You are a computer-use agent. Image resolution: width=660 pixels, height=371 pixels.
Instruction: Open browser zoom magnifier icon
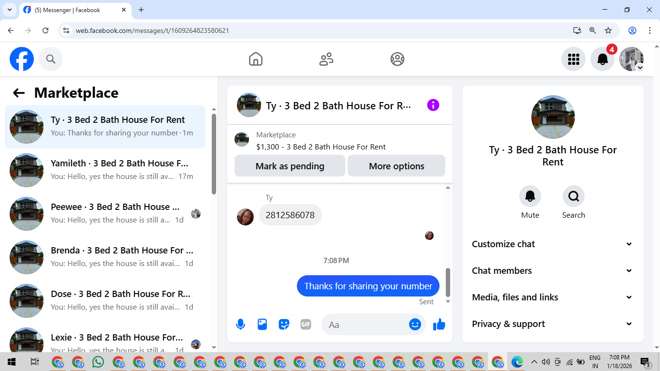(593, 30)
